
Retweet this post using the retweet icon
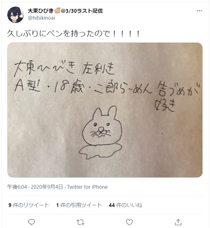(x=80, y=222)
